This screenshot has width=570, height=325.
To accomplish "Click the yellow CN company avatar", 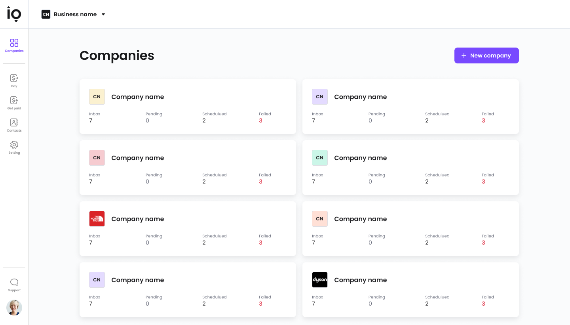I will [x=97, y=97].
